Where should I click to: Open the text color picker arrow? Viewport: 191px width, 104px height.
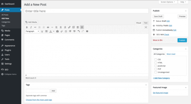click(53, 31)
